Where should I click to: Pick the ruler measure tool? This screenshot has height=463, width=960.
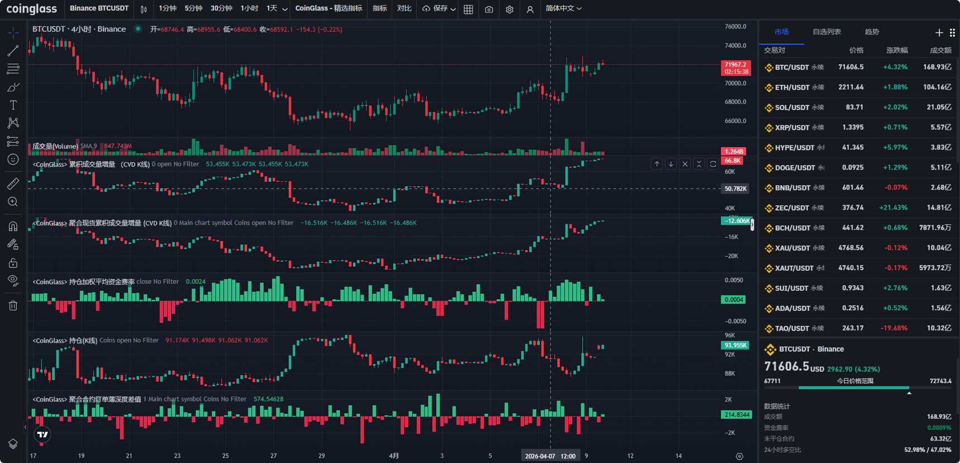click(13, 183)
